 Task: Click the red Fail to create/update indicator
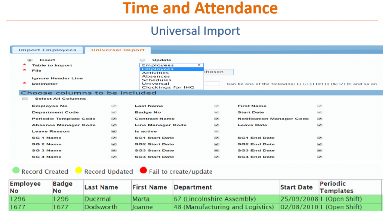tap(143, 171)
